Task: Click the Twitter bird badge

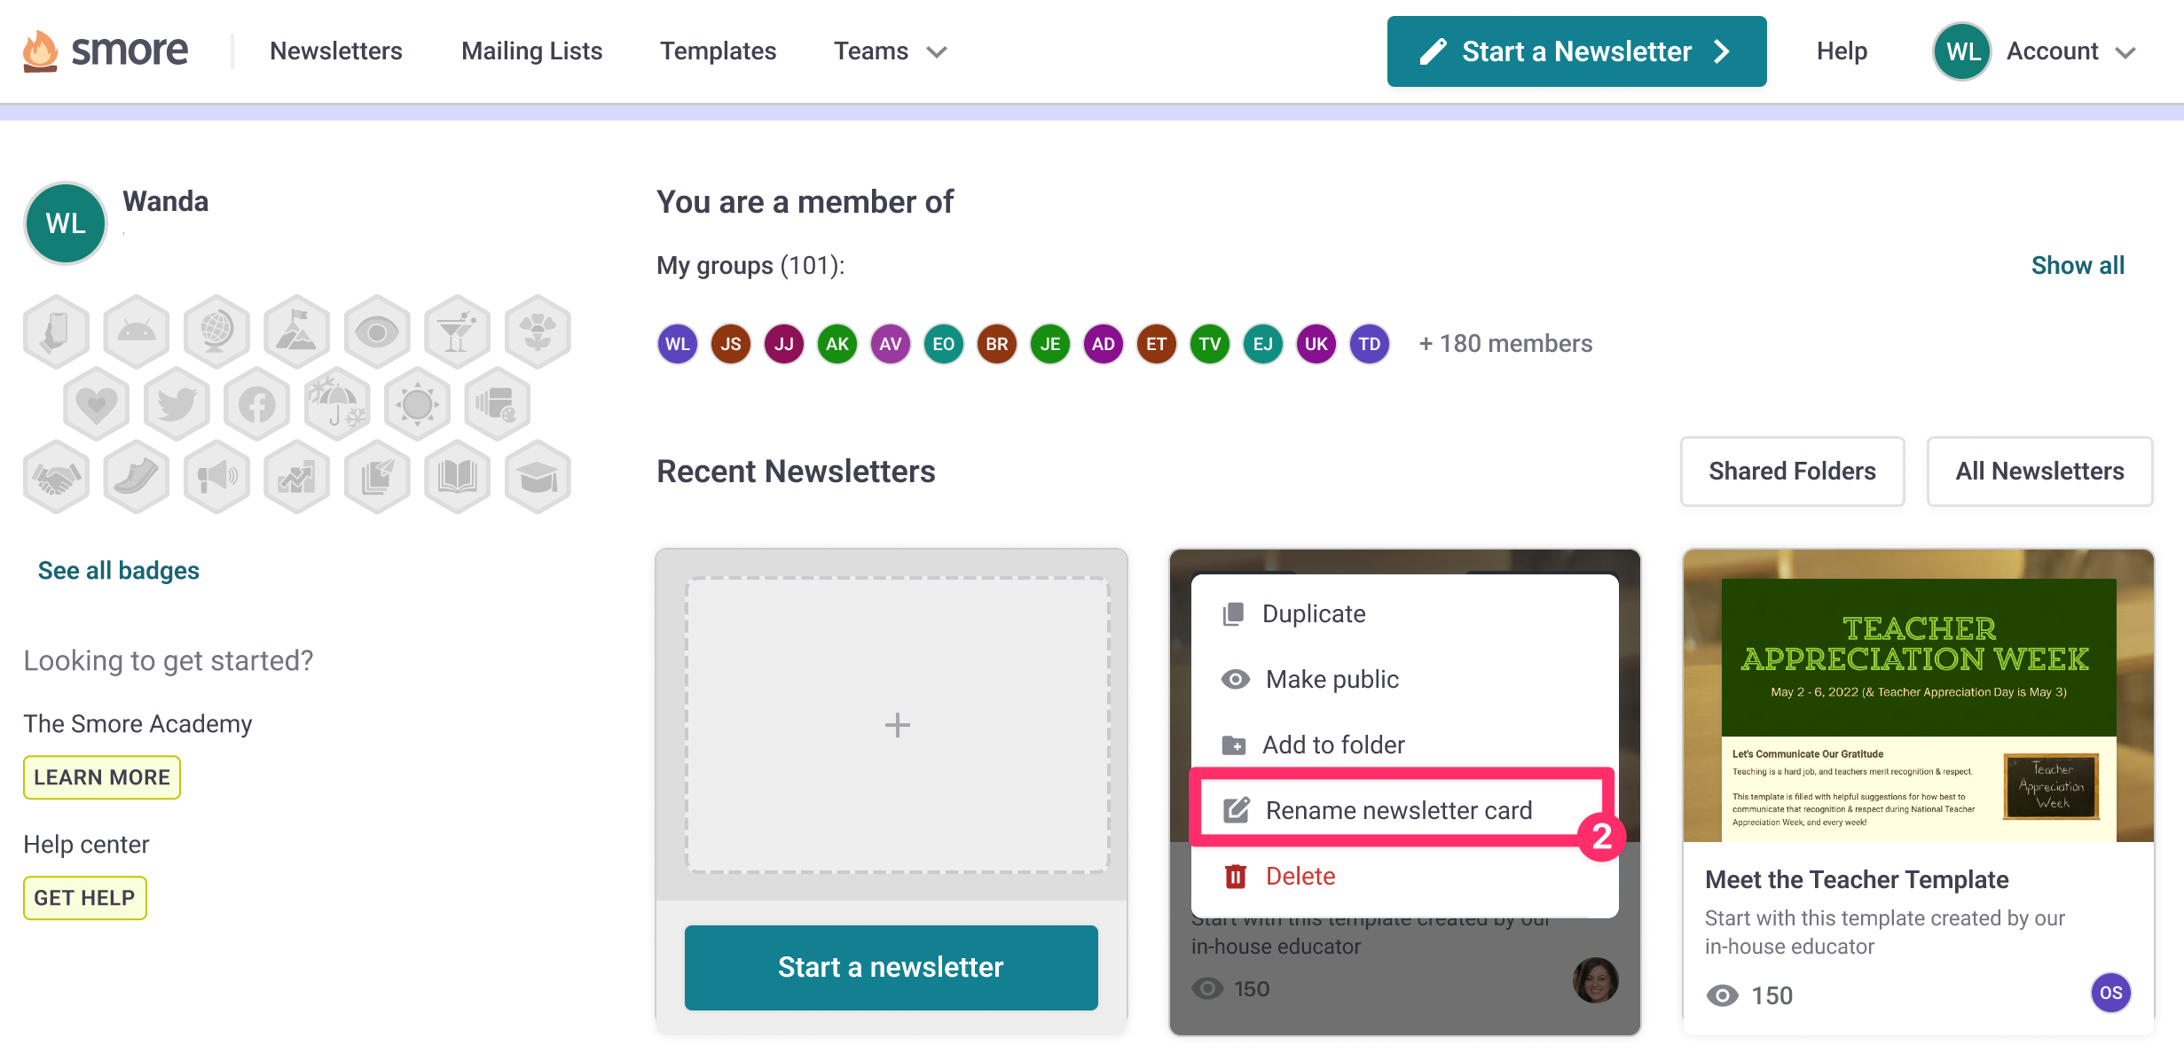Action: [x=177, y=405]
